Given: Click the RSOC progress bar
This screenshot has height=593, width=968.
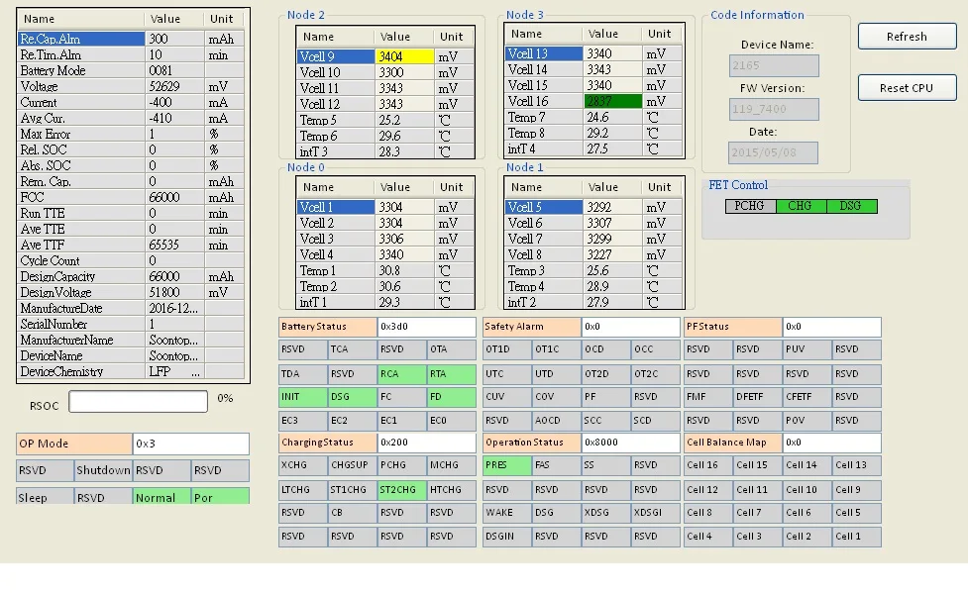Looking at the screenshot, I should click(138, 401).
